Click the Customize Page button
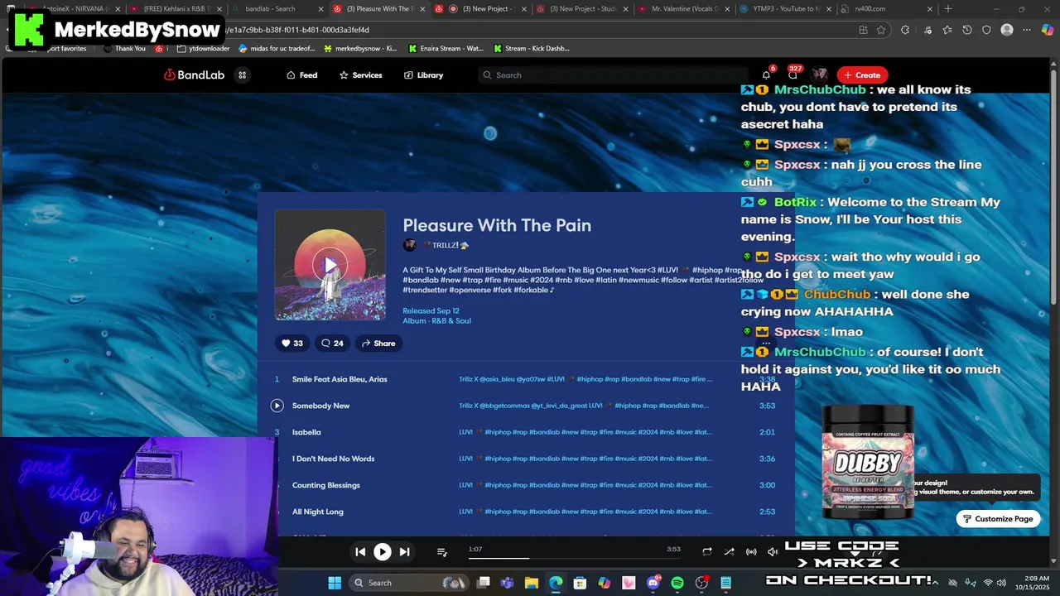Viewport: 1060px width, 596px height. pyautogui.click(x=998, y=519)
